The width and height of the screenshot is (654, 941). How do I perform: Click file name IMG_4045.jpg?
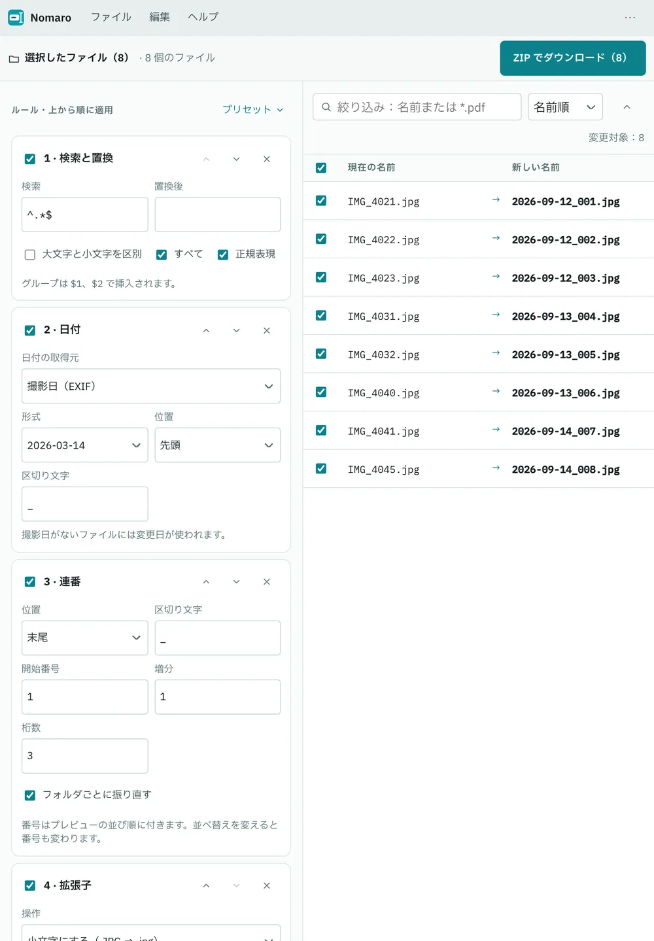point(384,470)
